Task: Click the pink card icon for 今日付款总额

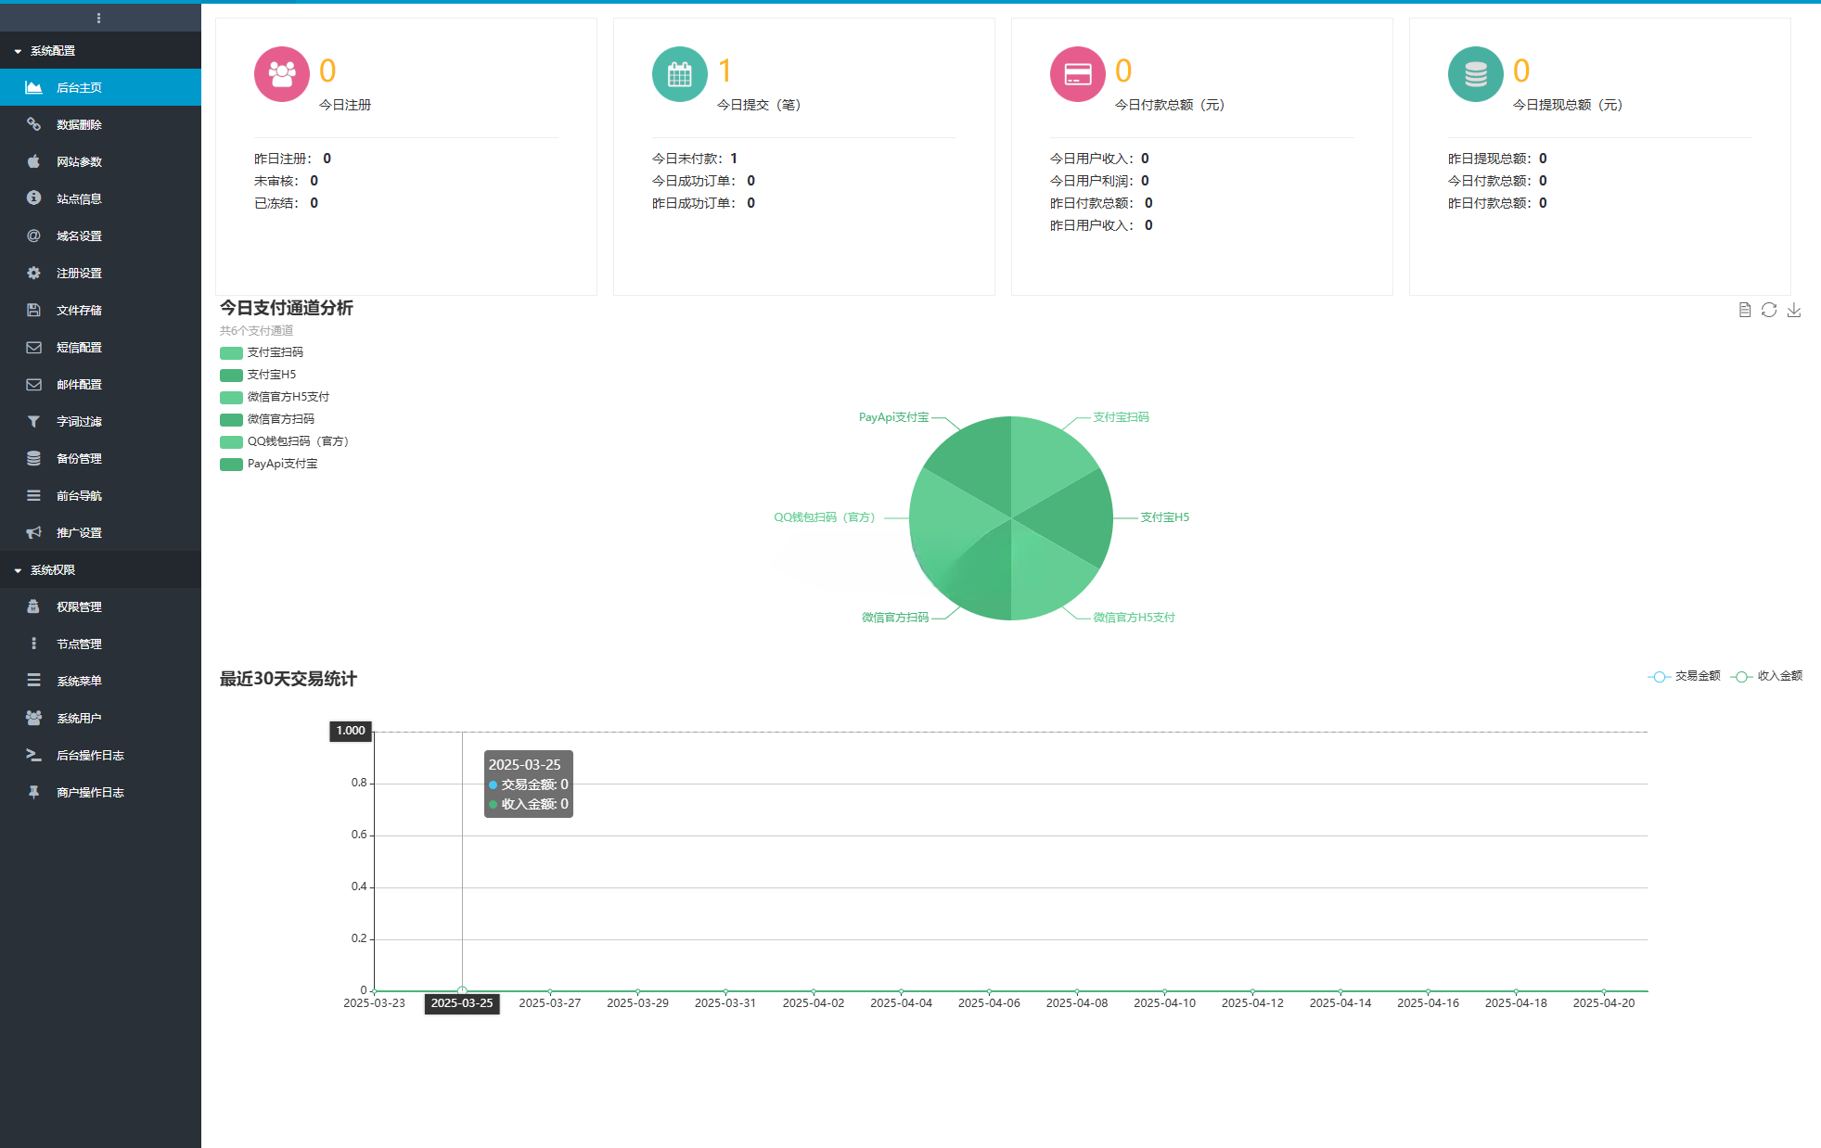Action: 1077,74
